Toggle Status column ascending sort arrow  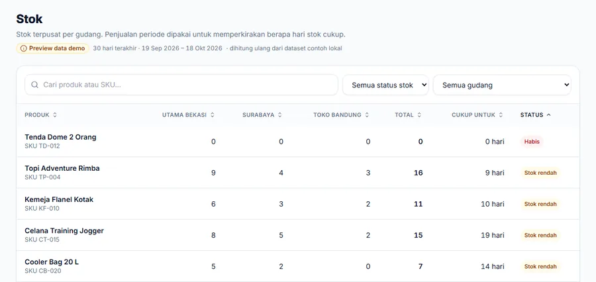(548, 115)
